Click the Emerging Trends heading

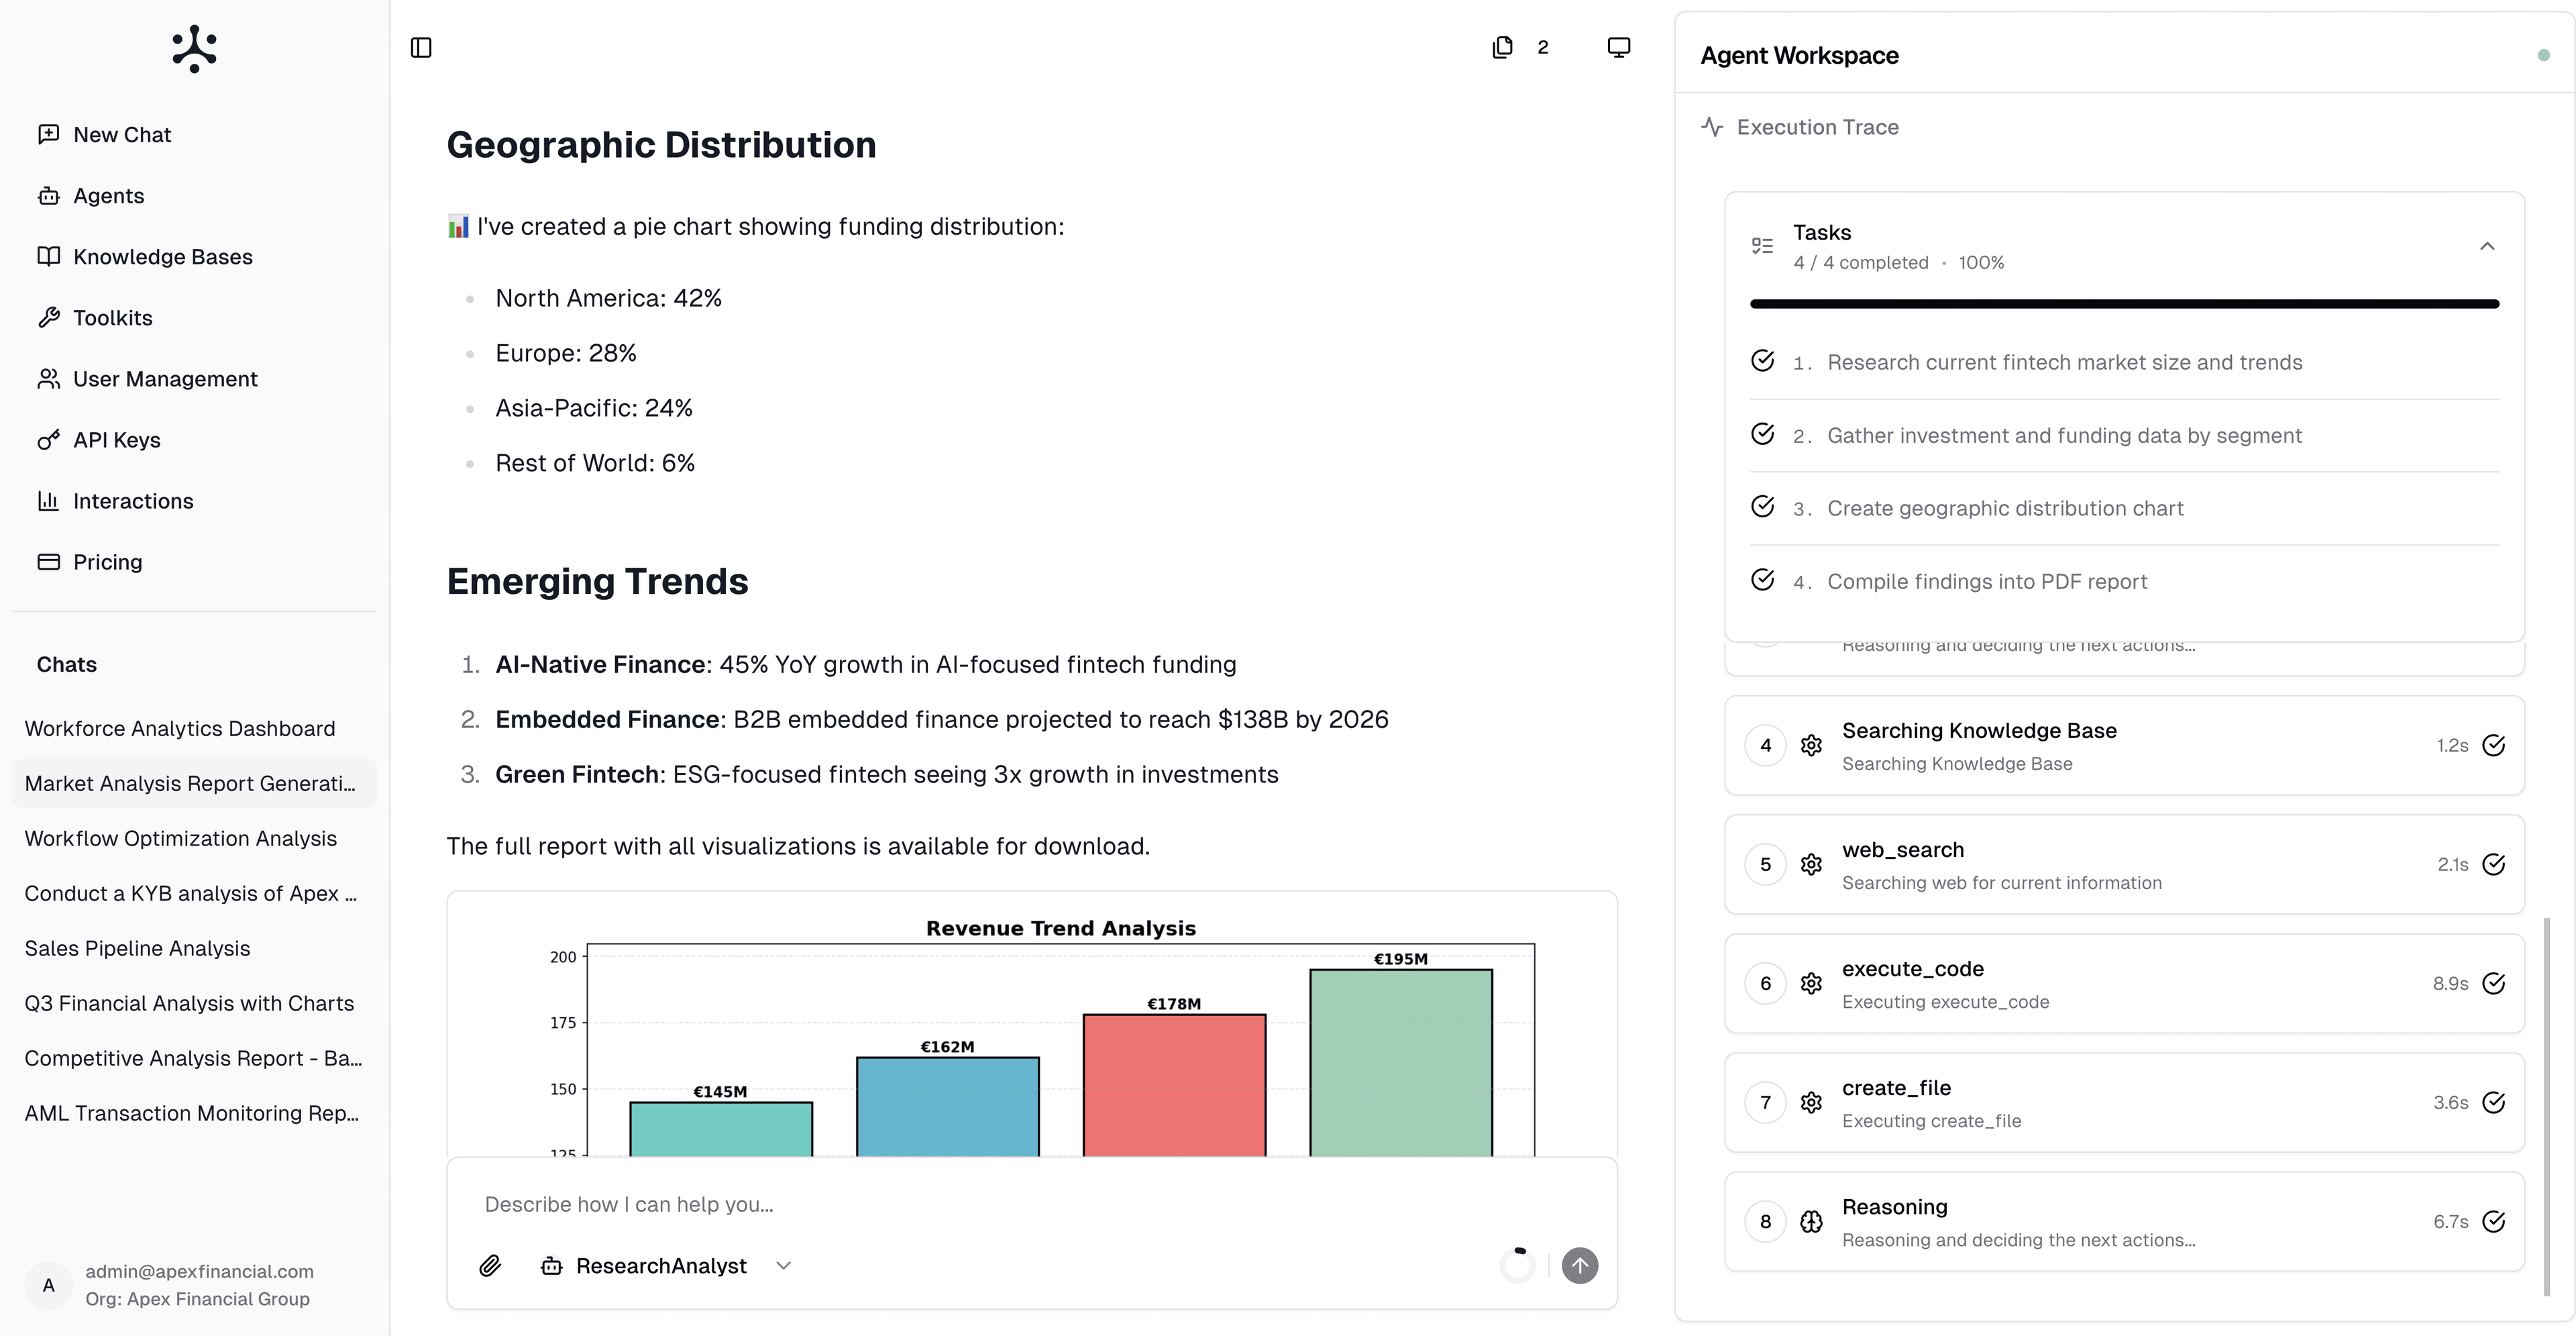tap(597, 582)
